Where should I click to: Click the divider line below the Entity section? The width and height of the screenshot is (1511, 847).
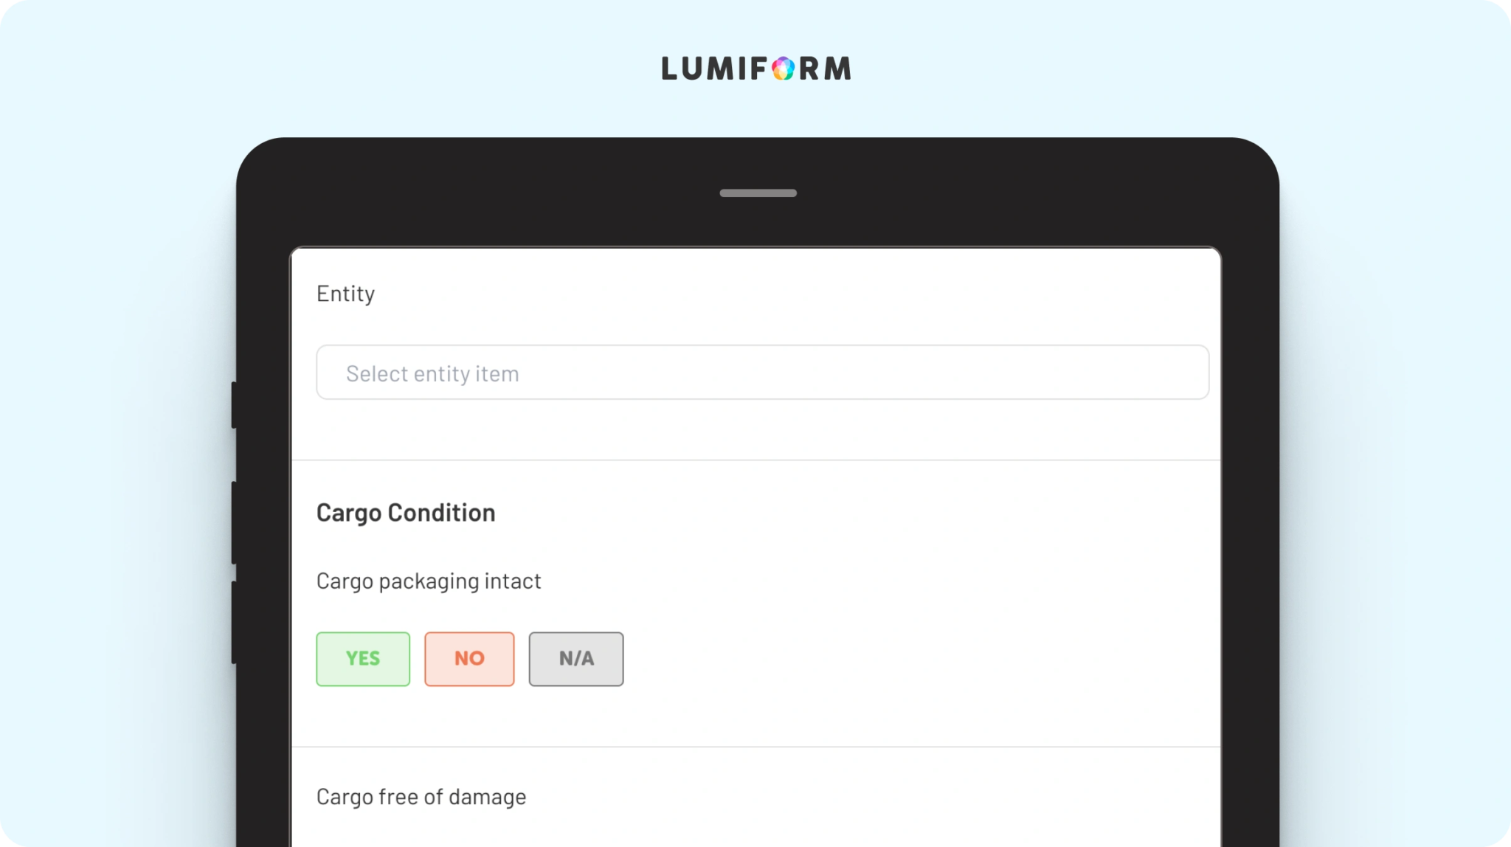(756, 460)
